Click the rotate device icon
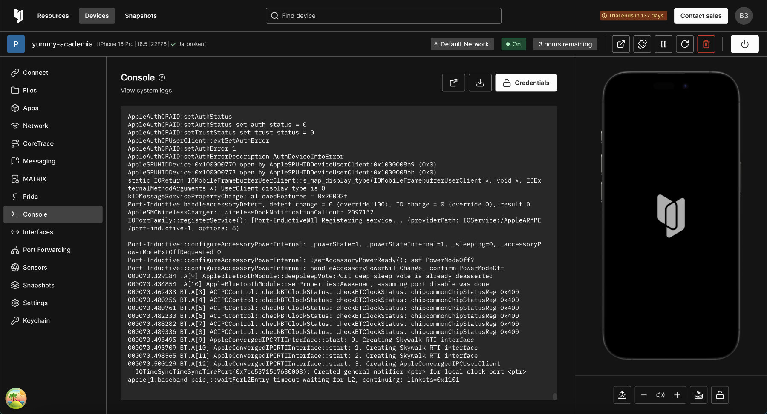Screen dimensions: 767x414 pyautogui.click(x=642, y=44)
